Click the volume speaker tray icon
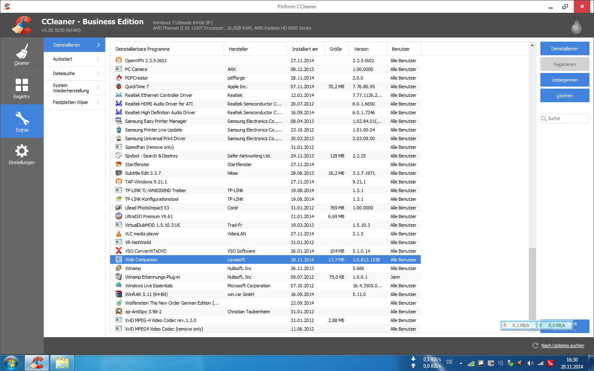Screen dimensions: 594x371 530,363
